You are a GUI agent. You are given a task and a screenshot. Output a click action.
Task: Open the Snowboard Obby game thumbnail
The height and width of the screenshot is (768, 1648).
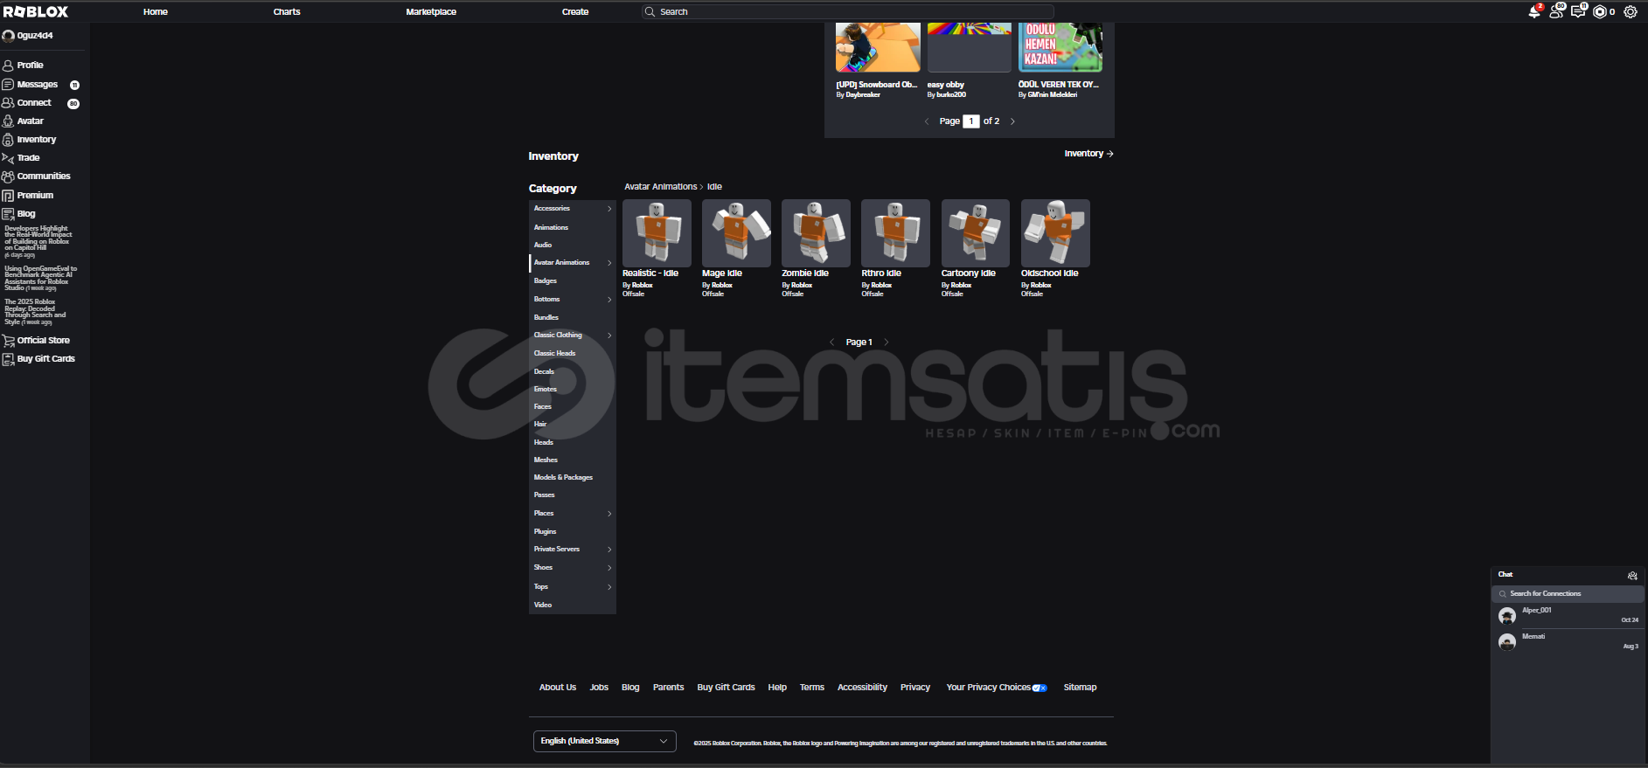(878, 47)
